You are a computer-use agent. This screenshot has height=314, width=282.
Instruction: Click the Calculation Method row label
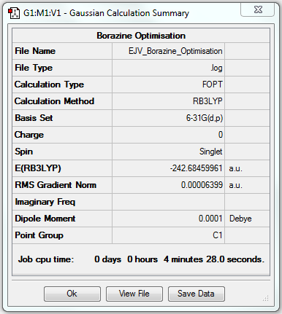tap(54, 101)
